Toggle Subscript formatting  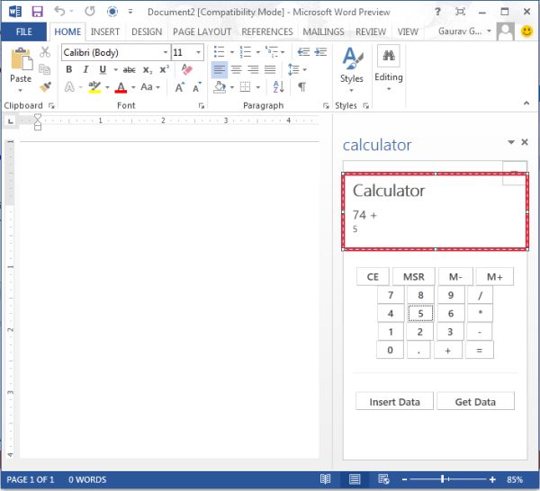click(x=148, y=70)
